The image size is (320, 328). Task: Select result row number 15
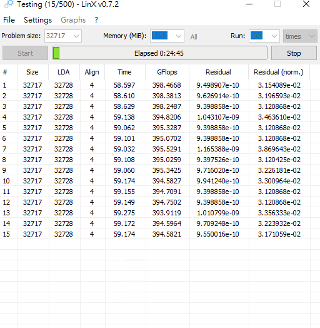(x=155, y=234)
